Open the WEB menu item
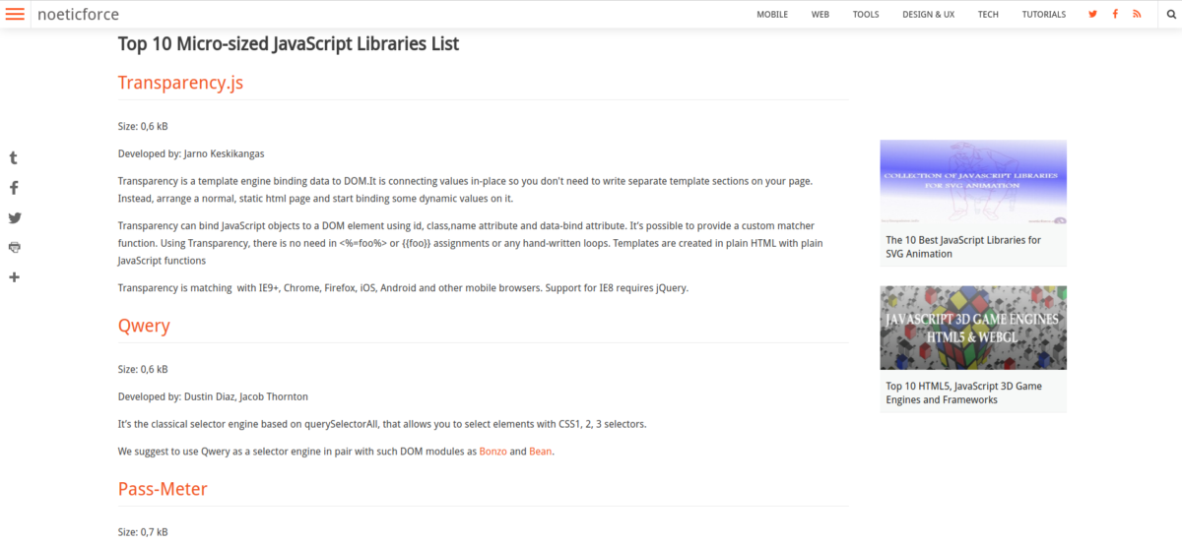The width and height of the screenshot is (1182, 545). 820,15
